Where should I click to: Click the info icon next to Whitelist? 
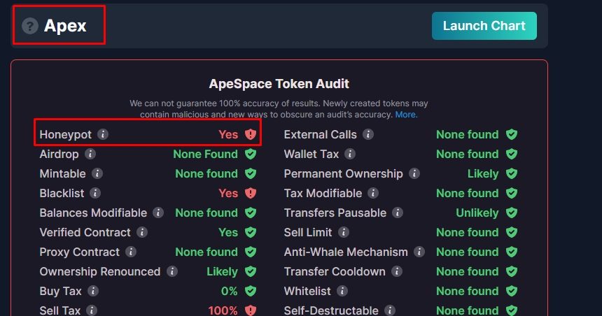pos(342,291)
